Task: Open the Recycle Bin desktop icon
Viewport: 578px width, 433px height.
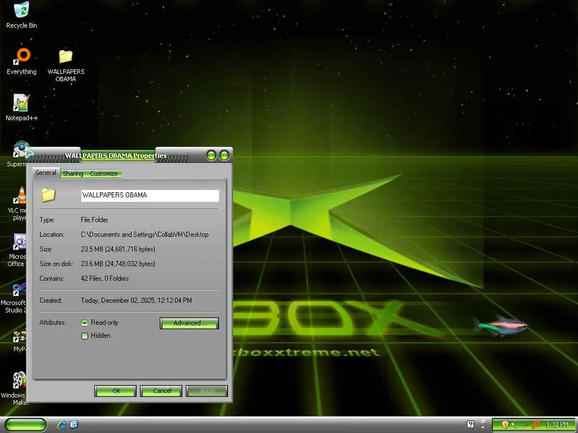Action: pyautogui.click(x=21, y=10)
